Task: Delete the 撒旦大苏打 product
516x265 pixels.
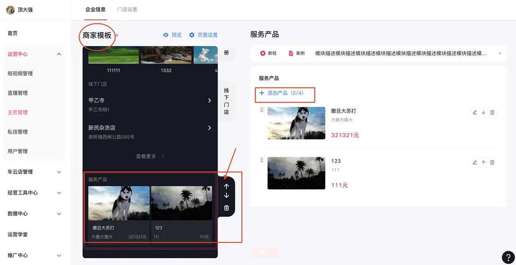Action: point(492,113)
